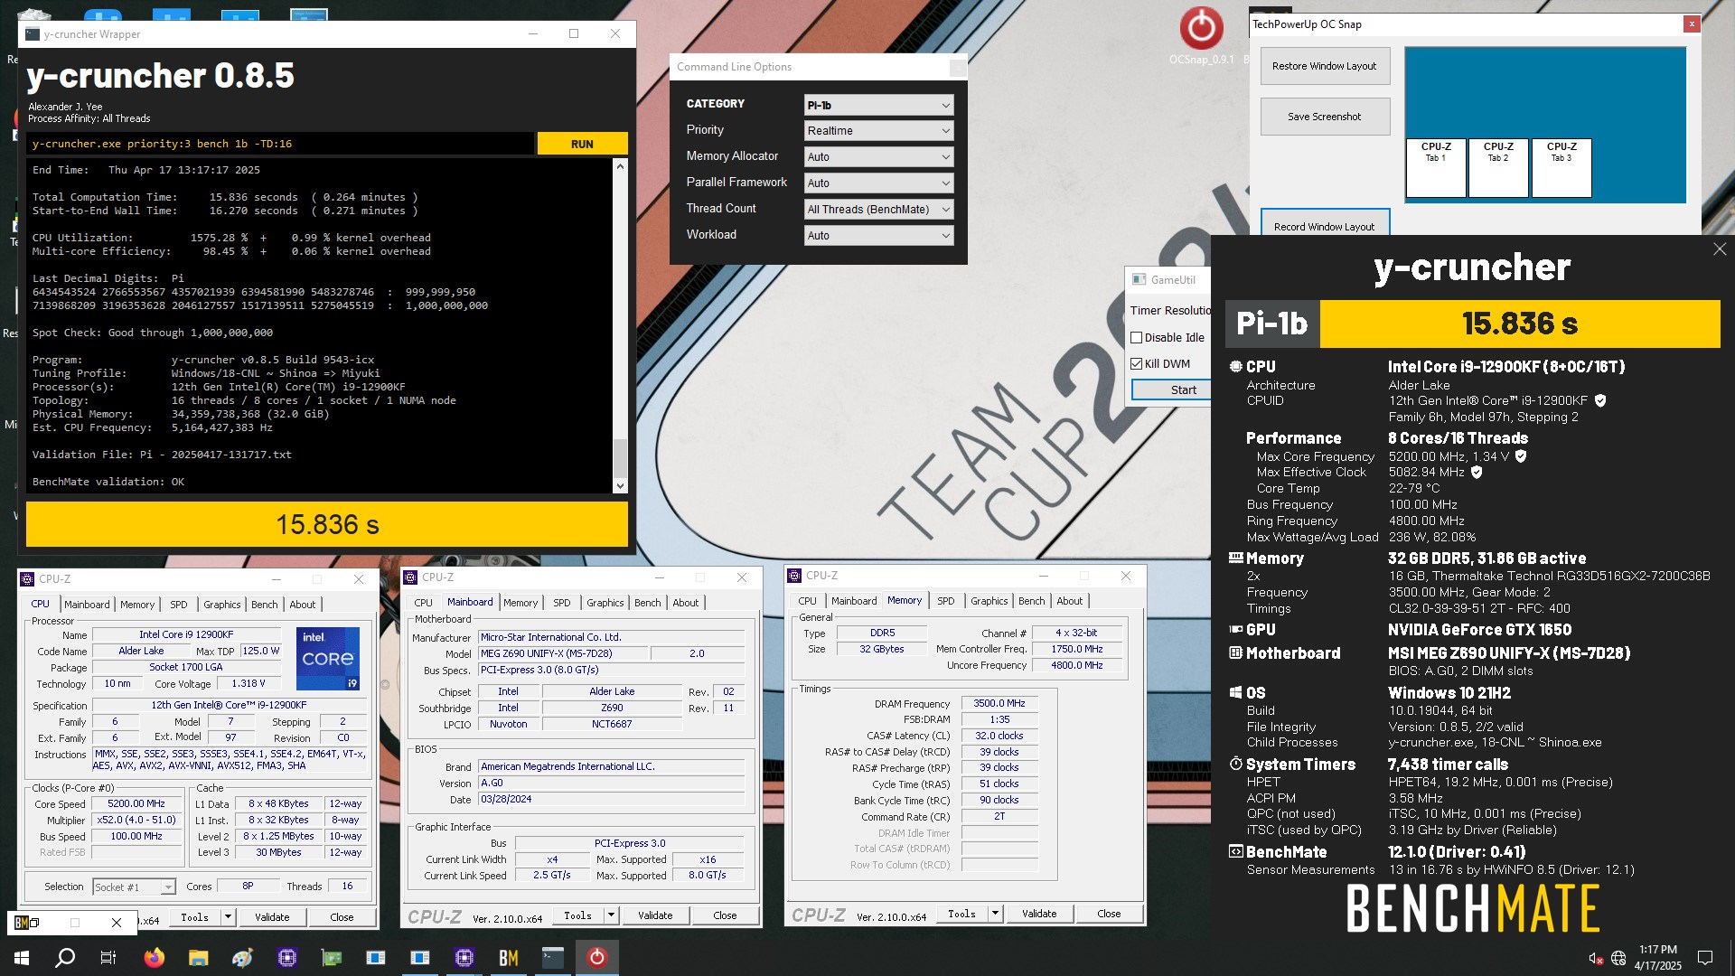1735x976 pixels.
Task: Open the taskbar clock showing 1:17 PM
Action: 1658,958
